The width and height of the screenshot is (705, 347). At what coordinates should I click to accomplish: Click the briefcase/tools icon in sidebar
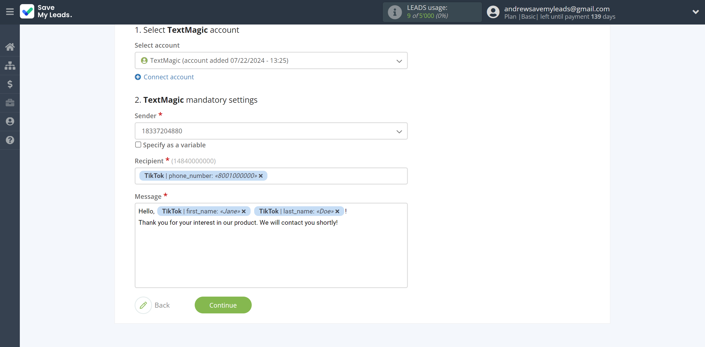[10, 102]
